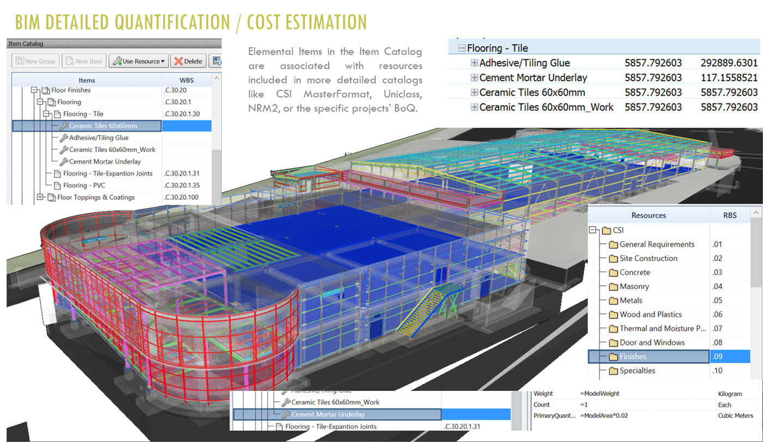The image size is (763, 442).
Task: Click the Finishes folder icon
Action: [x=613, y=356]
